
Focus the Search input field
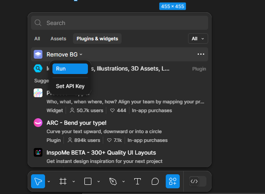point(119,23)
